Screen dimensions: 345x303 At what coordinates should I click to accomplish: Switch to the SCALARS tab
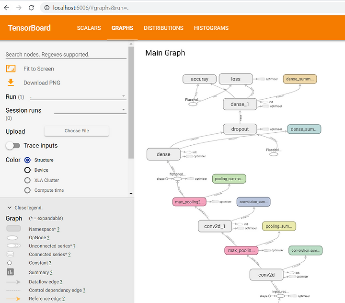point(89,28)
